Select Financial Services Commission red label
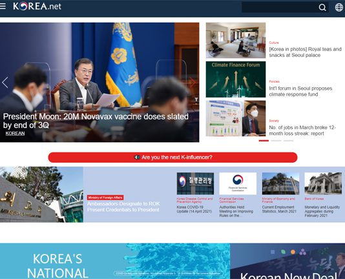Viewport: 345px width, 279px height. click(x=231, y=200)
